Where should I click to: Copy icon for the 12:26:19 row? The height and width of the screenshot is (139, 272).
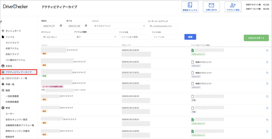[267, 96]
